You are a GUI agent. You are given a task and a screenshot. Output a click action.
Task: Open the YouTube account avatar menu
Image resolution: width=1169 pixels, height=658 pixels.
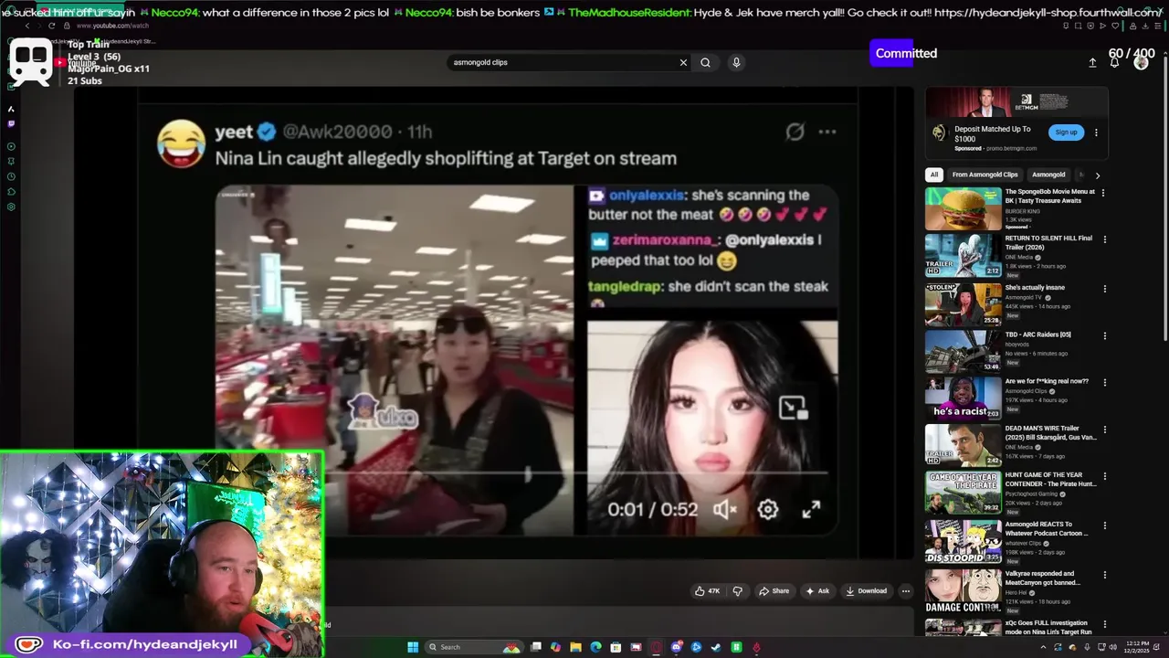[x=1141, y=62]
